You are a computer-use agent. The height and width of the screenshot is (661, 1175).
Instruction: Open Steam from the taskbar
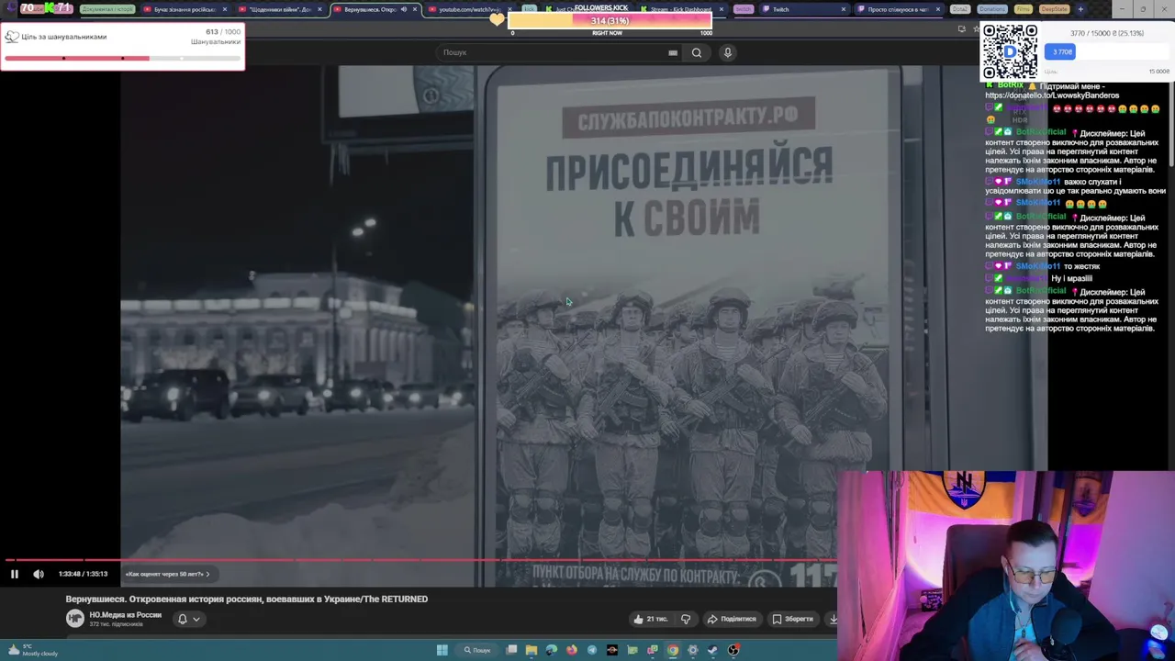713,650
